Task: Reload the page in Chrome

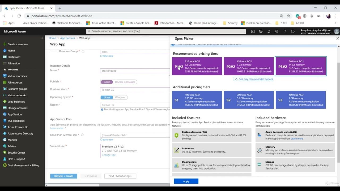Action: pos(19,16)
